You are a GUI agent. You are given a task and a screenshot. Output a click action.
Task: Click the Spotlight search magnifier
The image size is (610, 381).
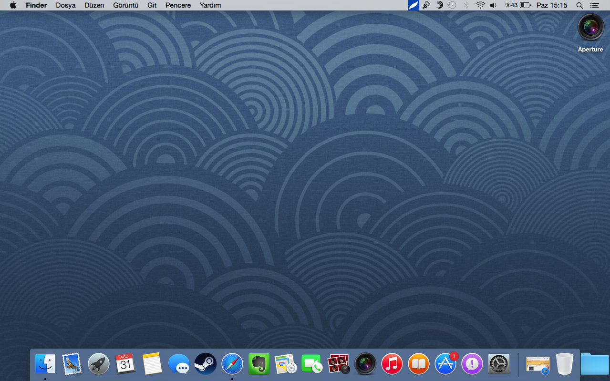tap(579, 5)
